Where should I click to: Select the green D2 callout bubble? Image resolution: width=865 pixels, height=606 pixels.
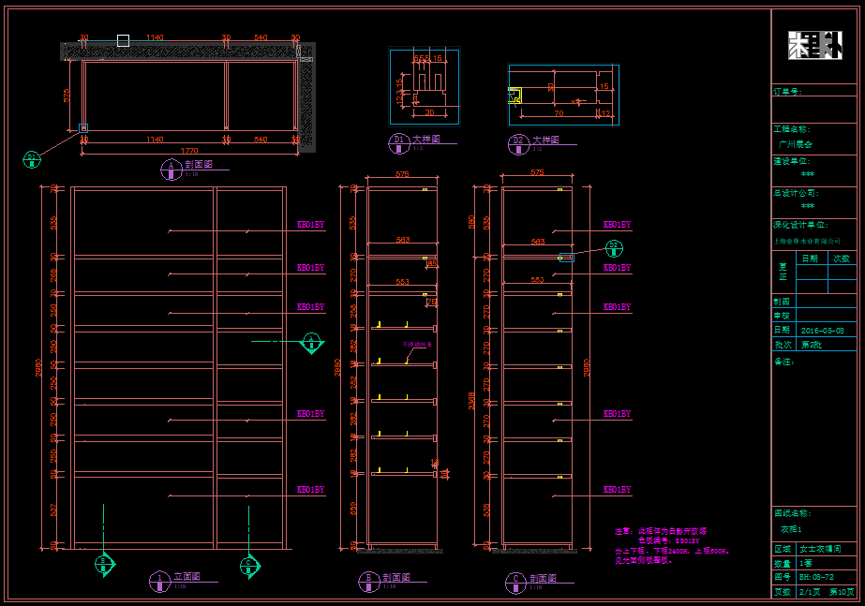pyautogui.click(x=614, y=248)
